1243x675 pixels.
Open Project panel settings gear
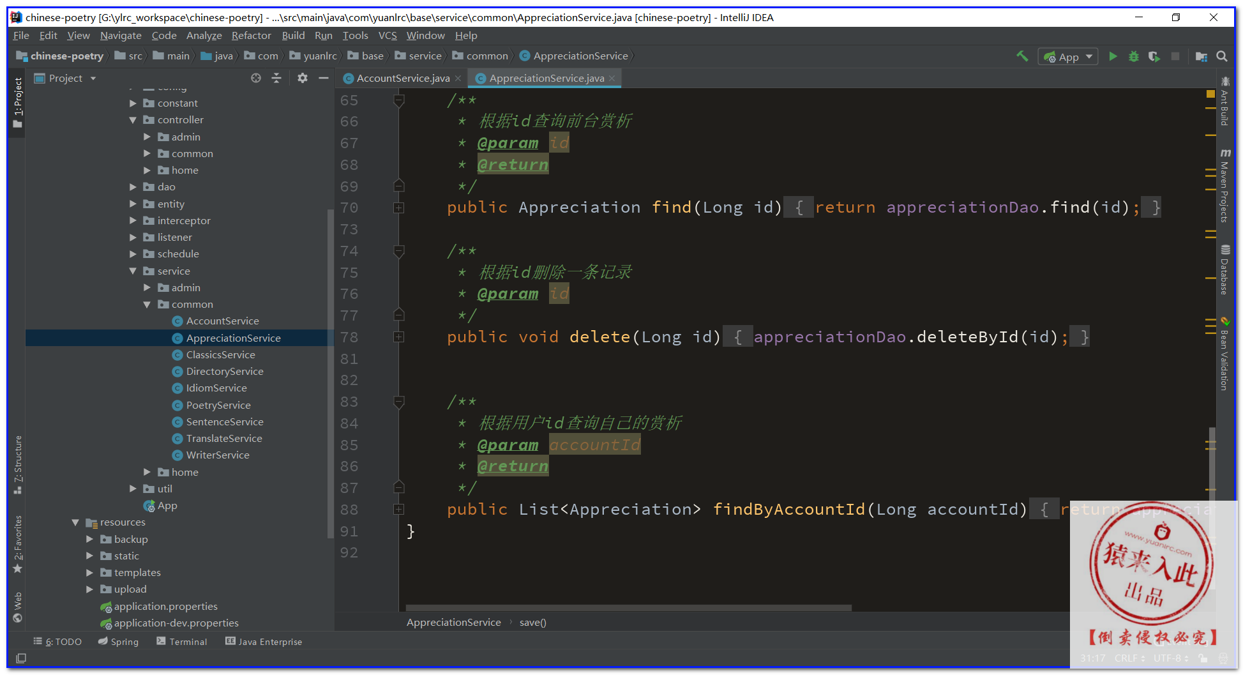pyautogui.click(x=303, y=78)
